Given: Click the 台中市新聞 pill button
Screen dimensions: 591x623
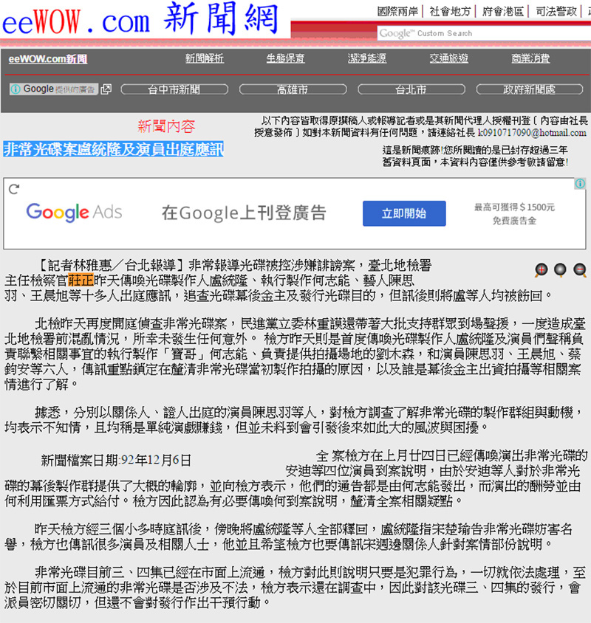Looking at the screenshot, I should (174, 89).
